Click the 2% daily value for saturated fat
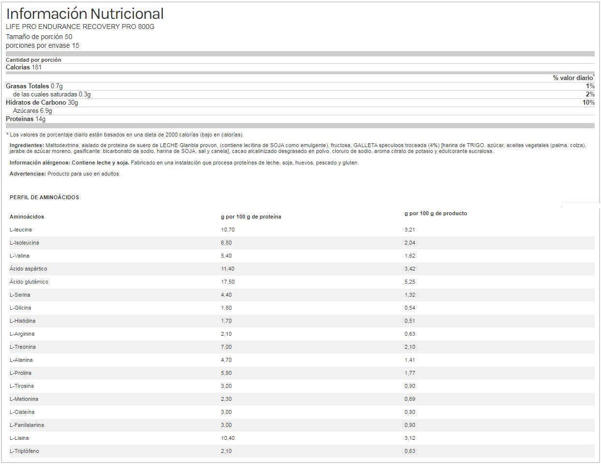601x464 pixels. point(590,94)
